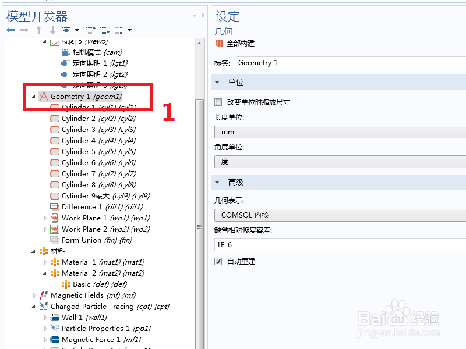The width and height of the screenshot is (466, 349).
Task: Click the Charged Particle Tracing icon
Action: (45, 306)
